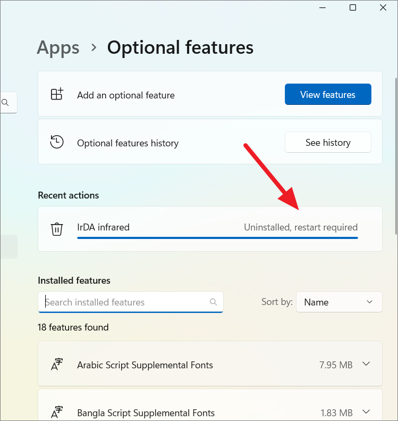Screen dimensions: 398x421
Task: Click the font icon for Bangla Script
Action: [x=57, y=412]
